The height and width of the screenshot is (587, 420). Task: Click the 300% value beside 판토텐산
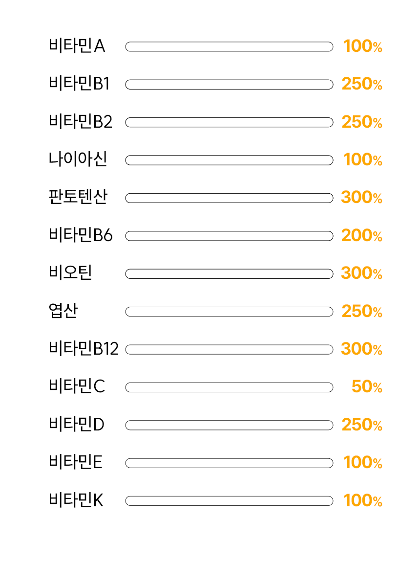[361, 198]
